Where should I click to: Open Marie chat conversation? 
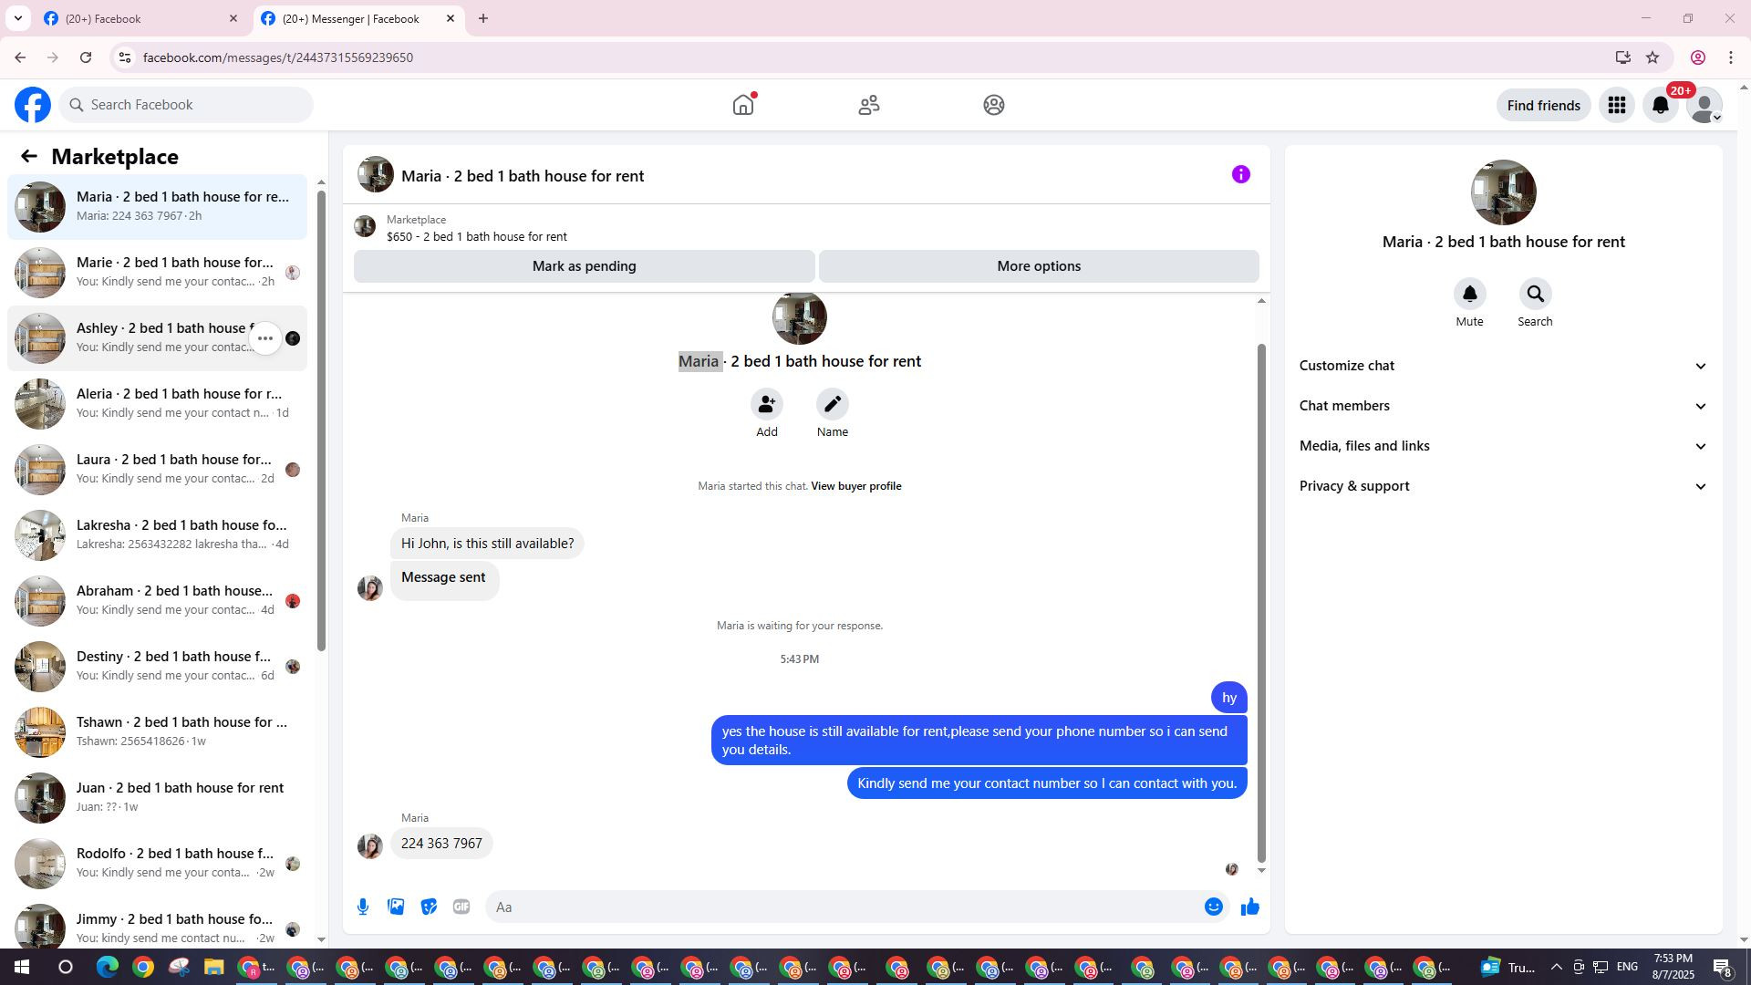click(x=157, y=273)
